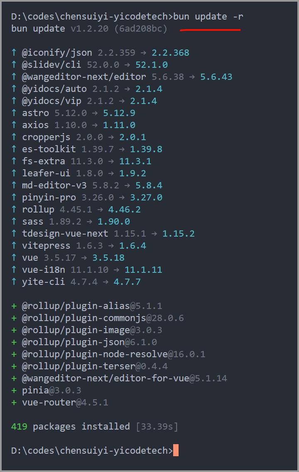
Task: Click the terminal cursor block at the prompt
Action: [x=176, y=451]
